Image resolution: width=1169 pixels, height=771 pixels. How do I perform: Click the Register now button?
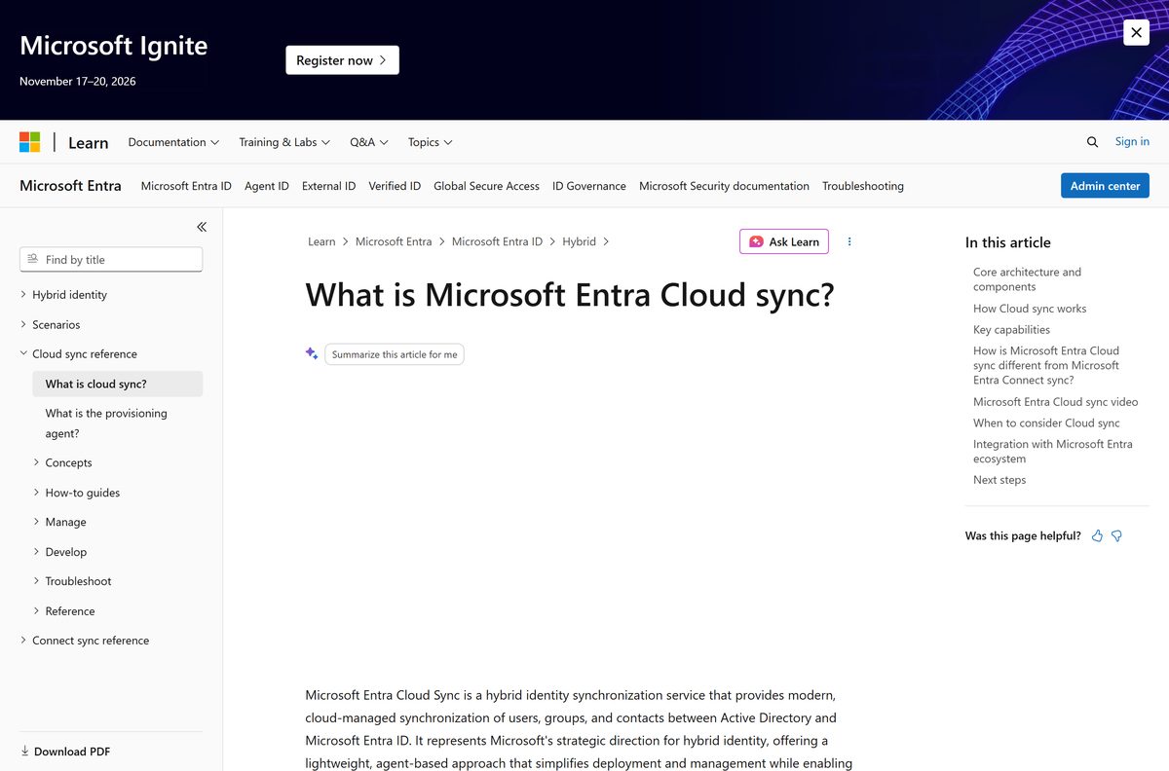pyautogui.click(x=342, y=60)
